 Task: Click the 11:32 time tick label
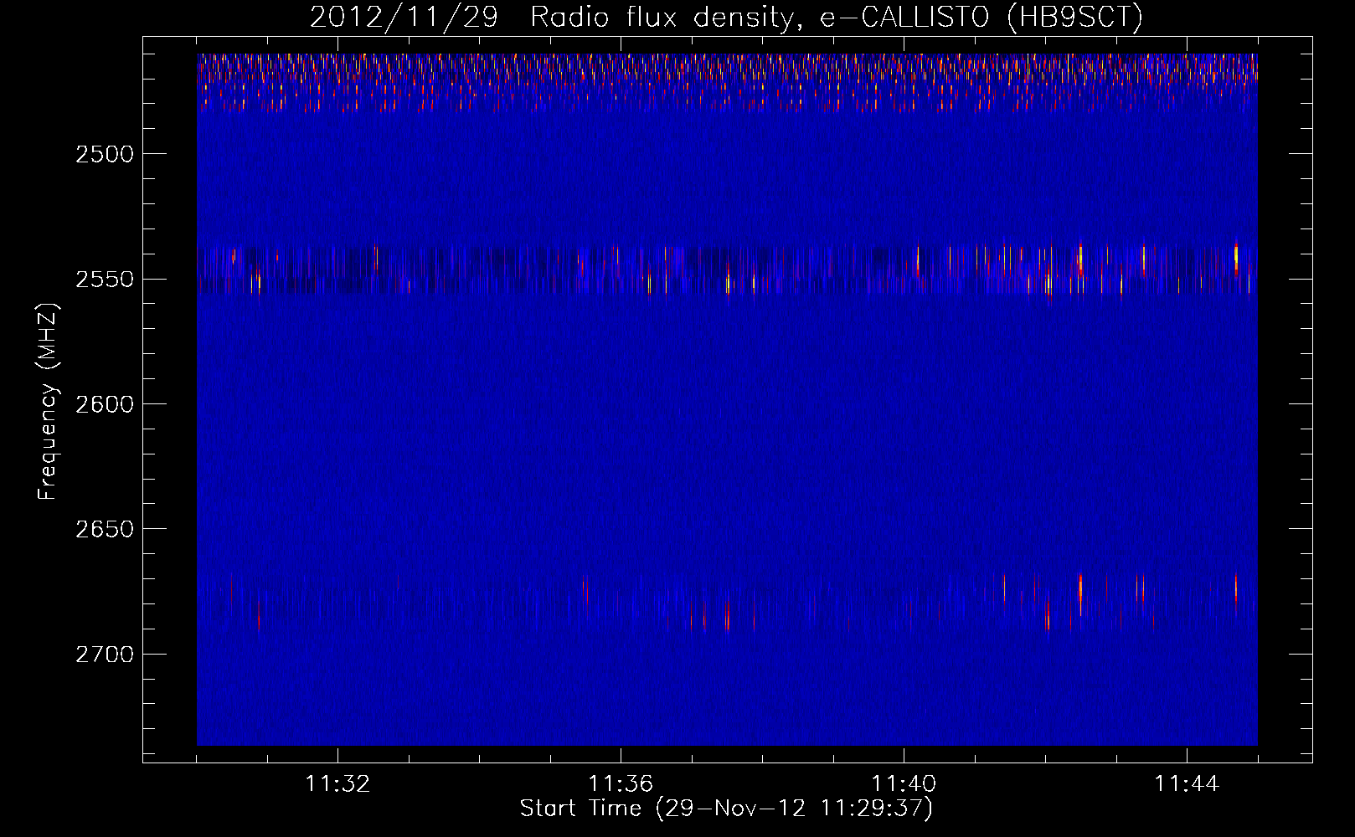pos(337,783)
